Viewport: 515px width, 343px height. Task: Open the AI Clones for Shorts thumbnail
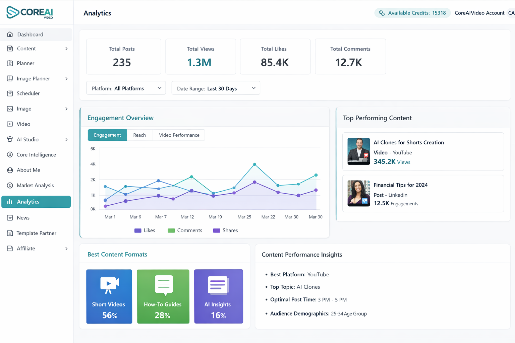pos(358,151)
